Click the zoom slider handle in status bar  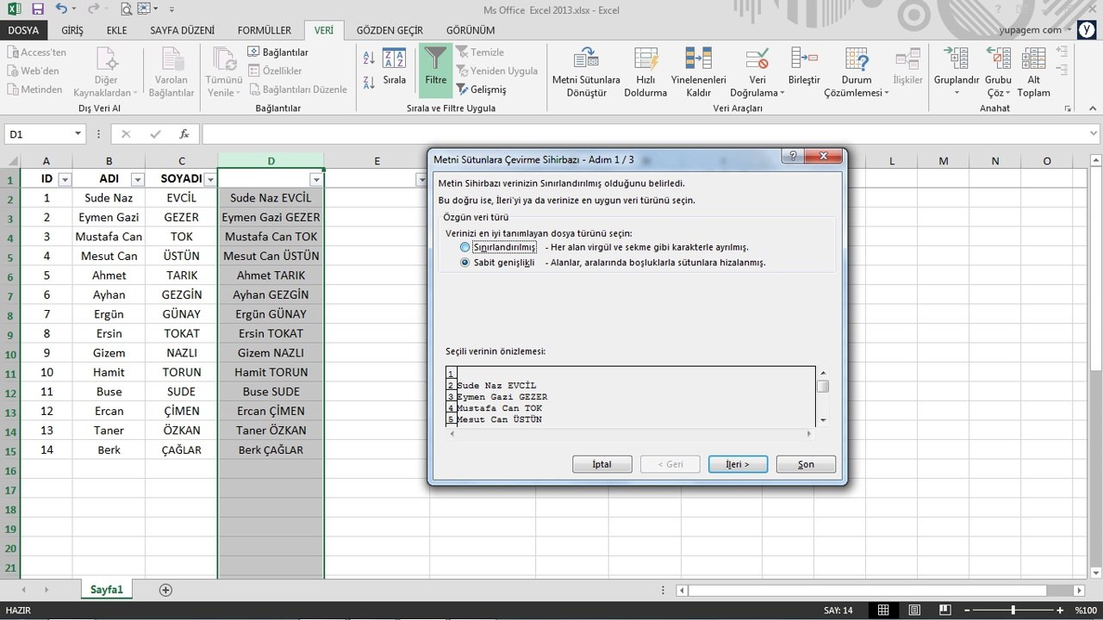pos(1013,611)
